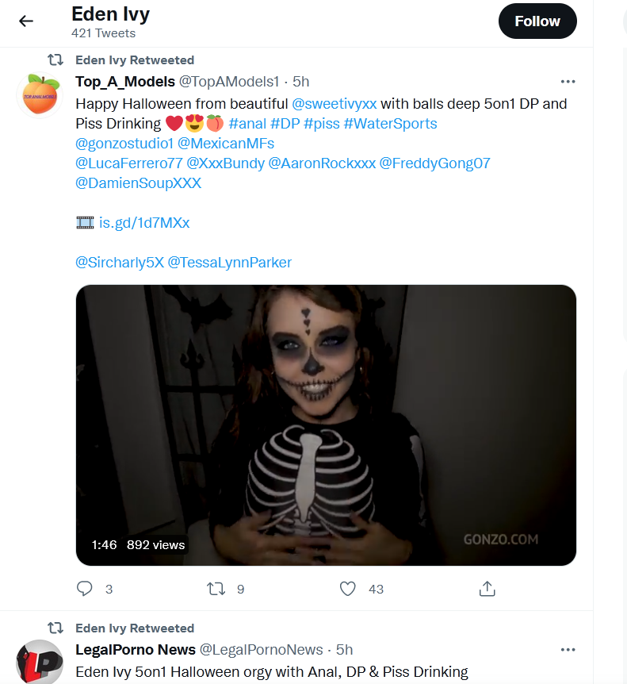Open the @sweetivyxx mention
This screenshot has width=627, height=684.
point(334,104)
